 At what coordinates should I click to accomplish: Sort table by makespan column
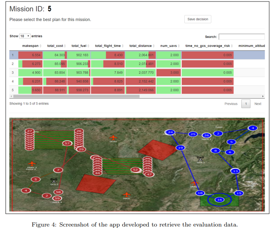coord(30,46)
